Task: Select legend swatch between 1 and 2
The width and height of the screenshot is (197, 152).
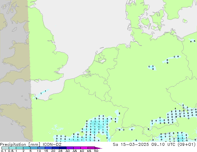Action: click(x=20, y=148)
